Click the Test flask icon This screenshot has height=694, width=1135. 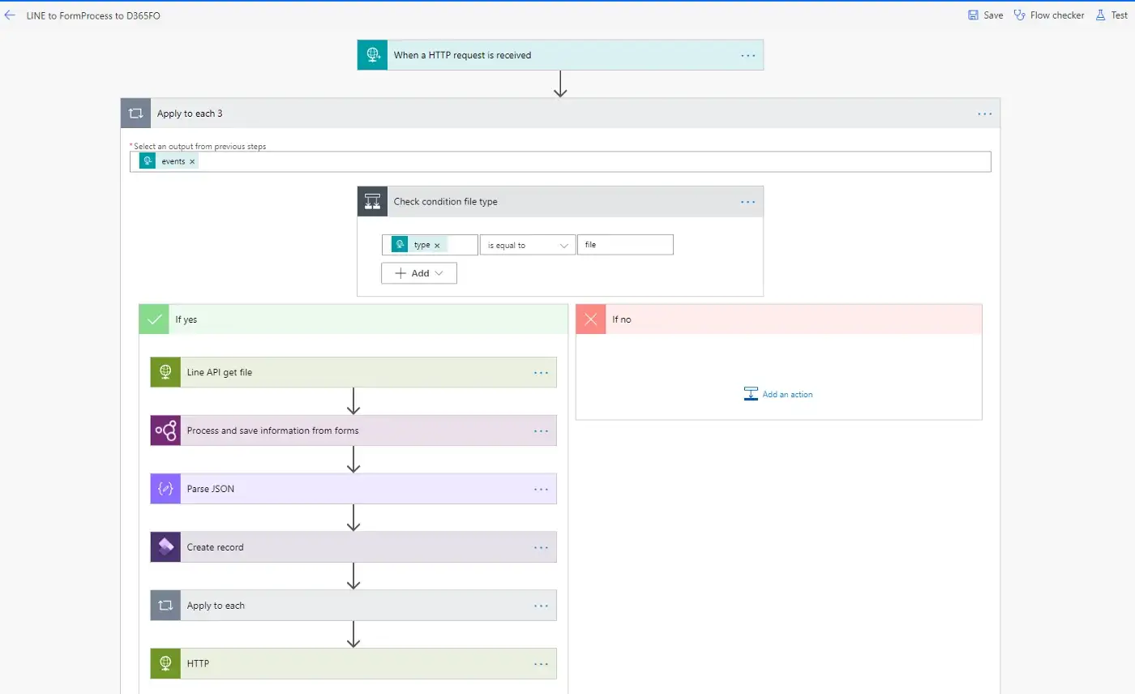(1100, 15)
